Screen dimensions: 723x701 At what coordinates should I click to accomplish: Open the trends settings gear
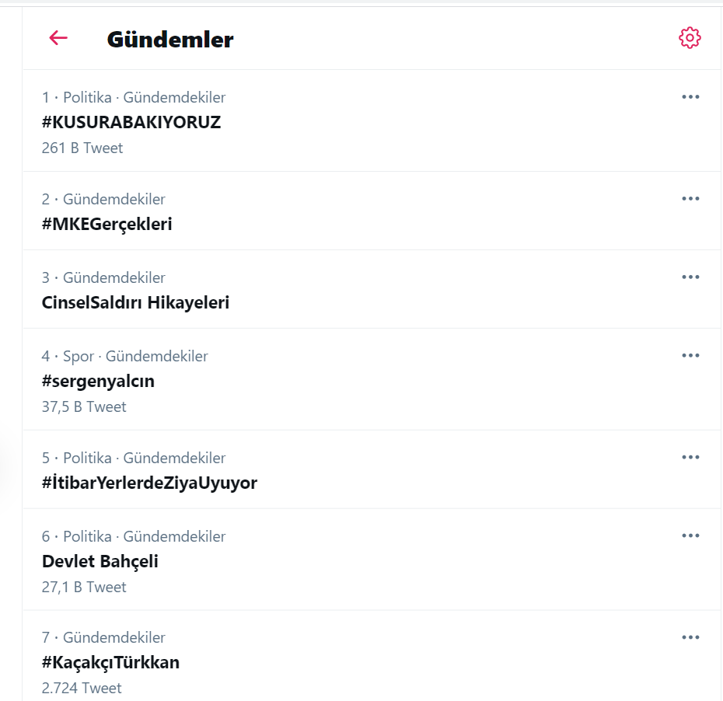click(x=690, y=38)
